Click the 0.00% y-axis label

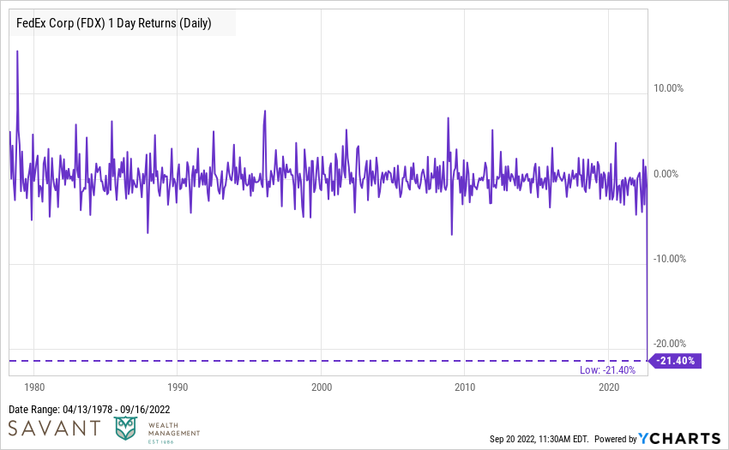666,174
